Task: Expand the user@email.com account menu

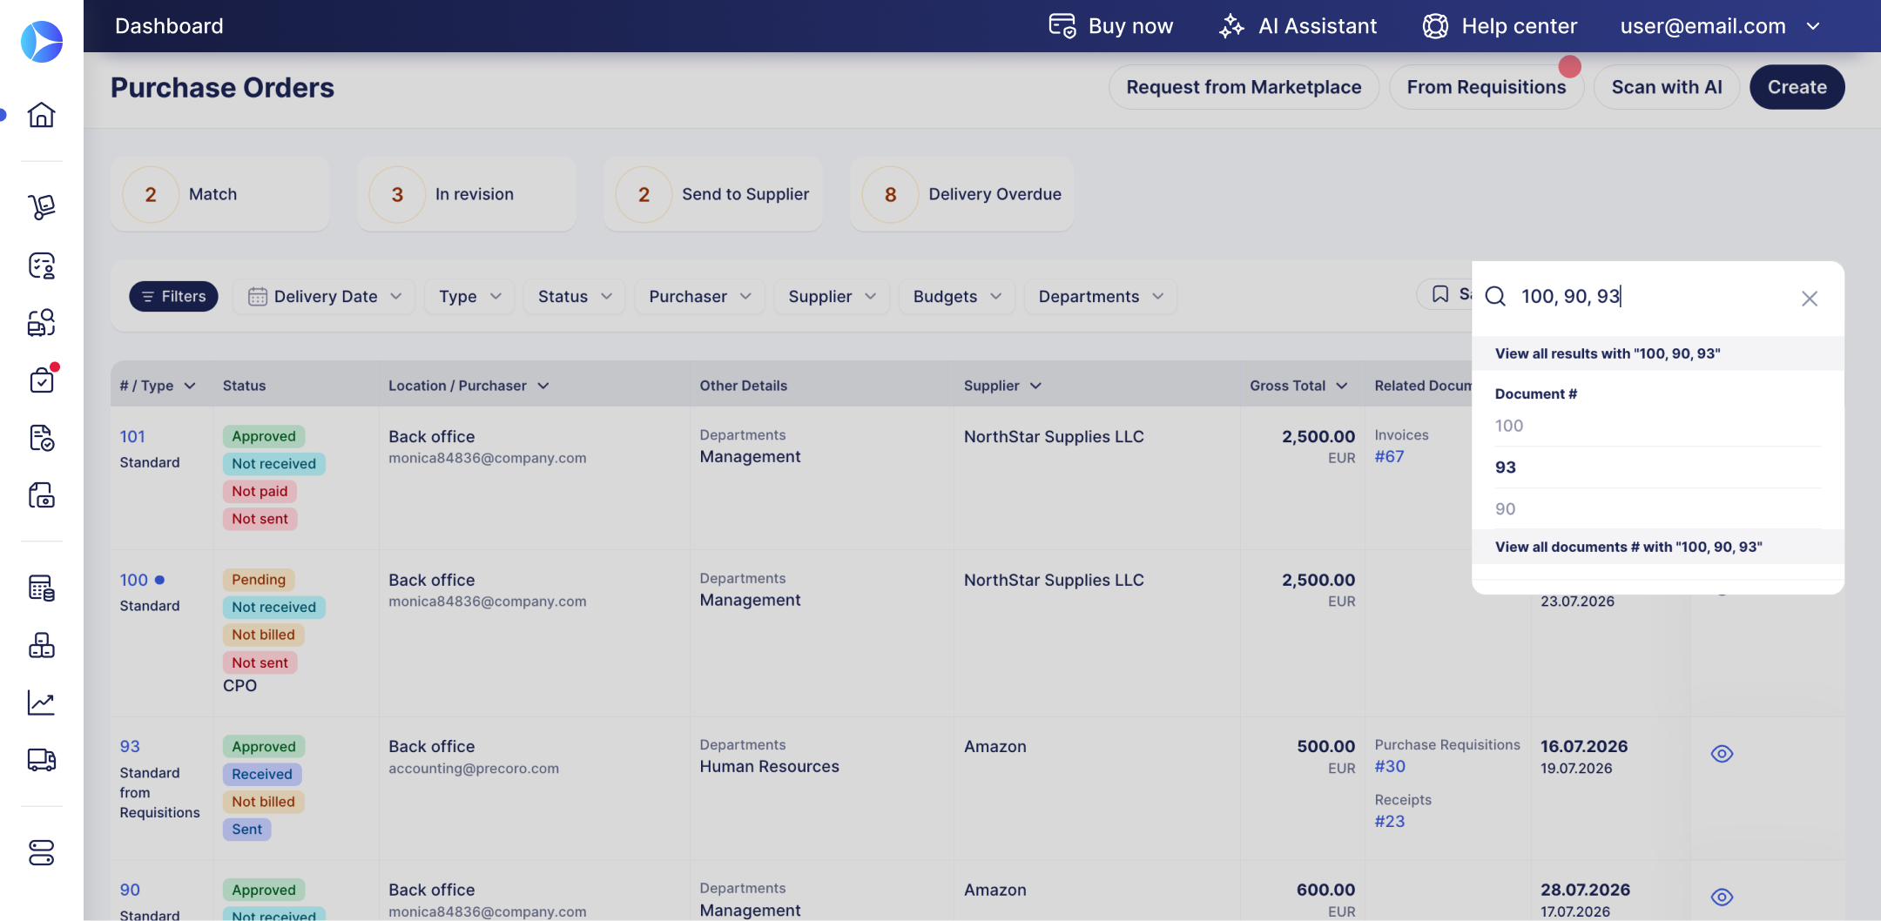Action: coord(1720,26)
